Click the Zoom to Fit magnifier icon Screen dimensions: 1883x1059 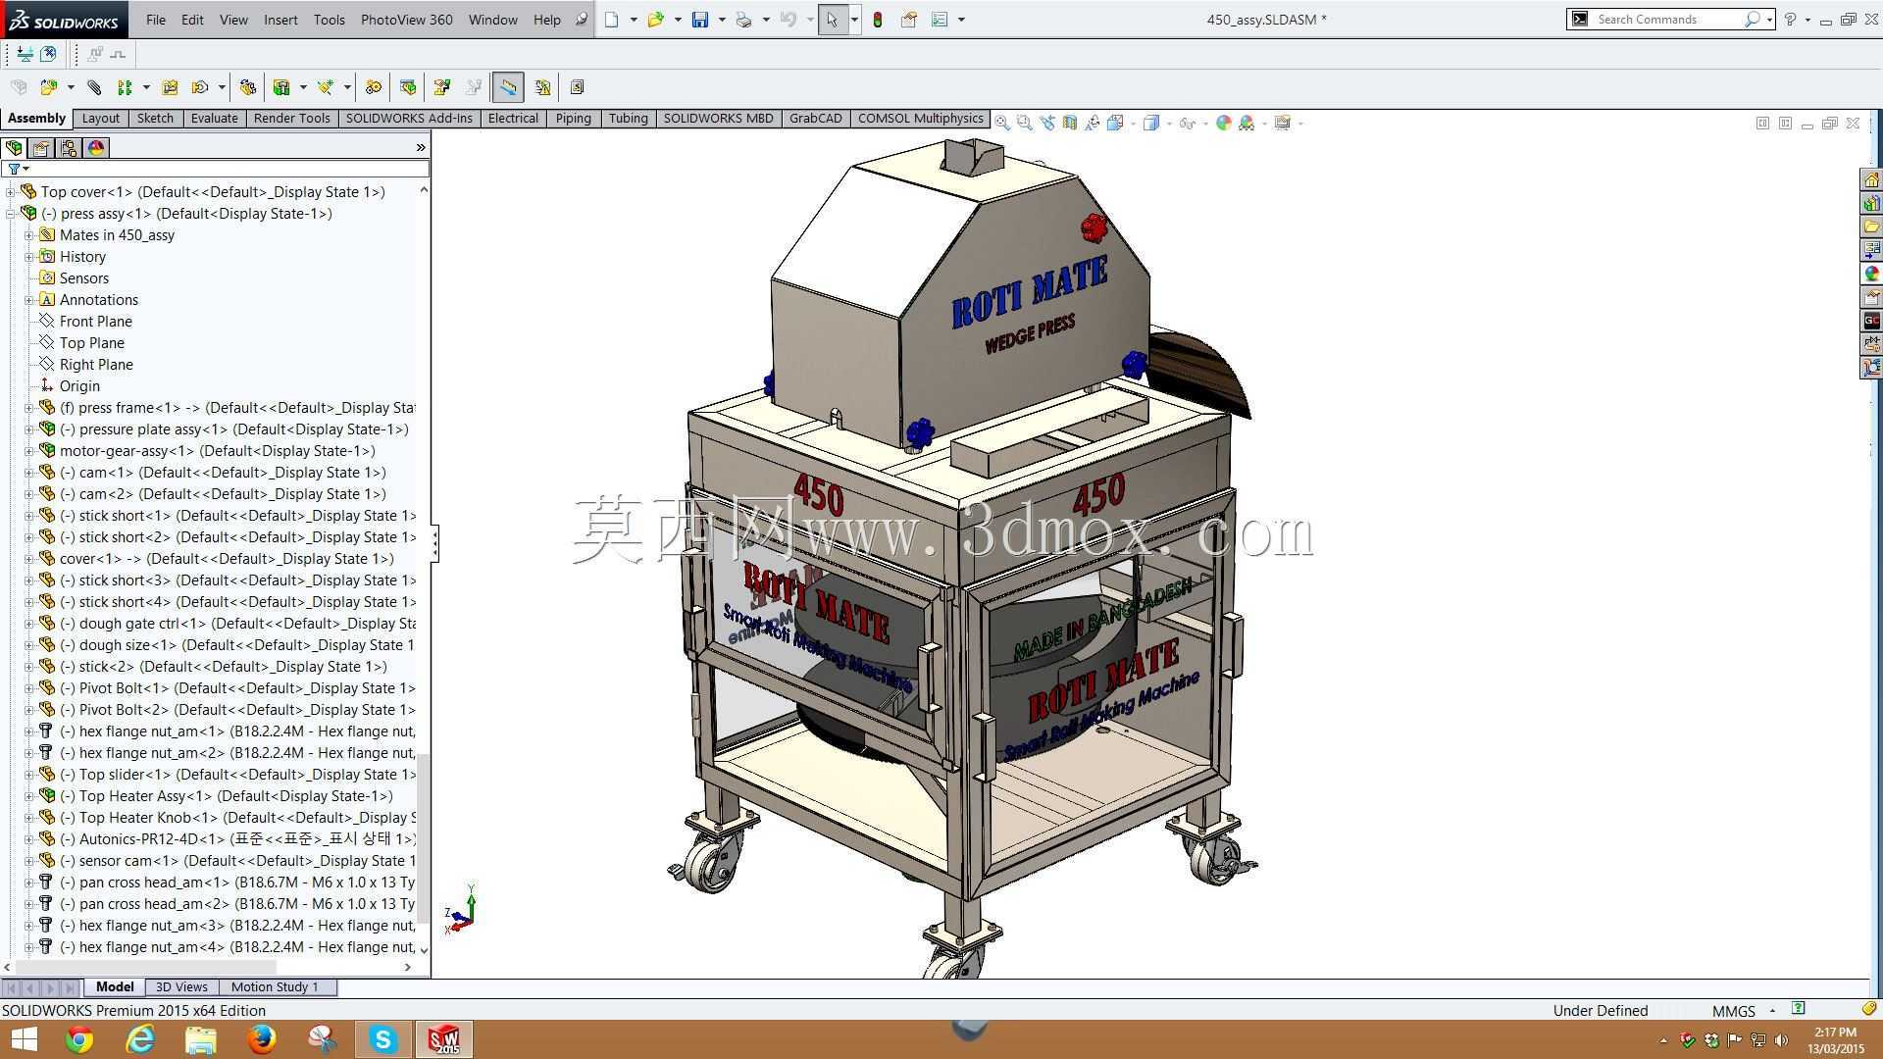[x=1002, y=123]
